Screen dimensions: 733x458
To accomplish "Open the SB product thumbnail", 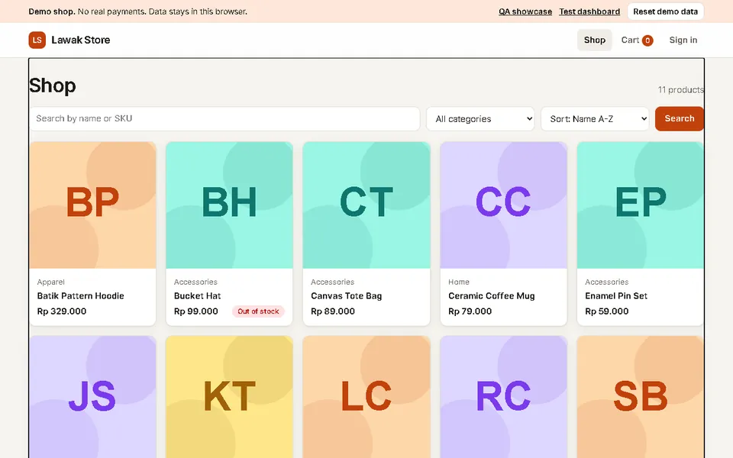I will [x=640, y=397].
